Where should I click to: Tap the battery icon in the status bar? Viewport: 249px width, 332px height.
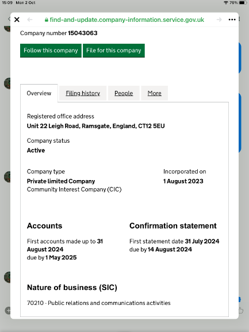pyautogui.click(x=243, y=3)
